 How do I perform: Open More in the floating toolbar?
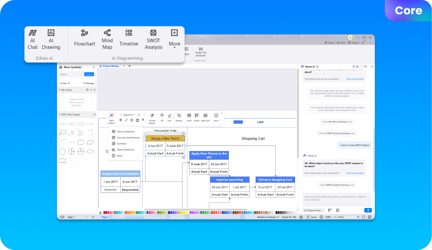point(216,117)
